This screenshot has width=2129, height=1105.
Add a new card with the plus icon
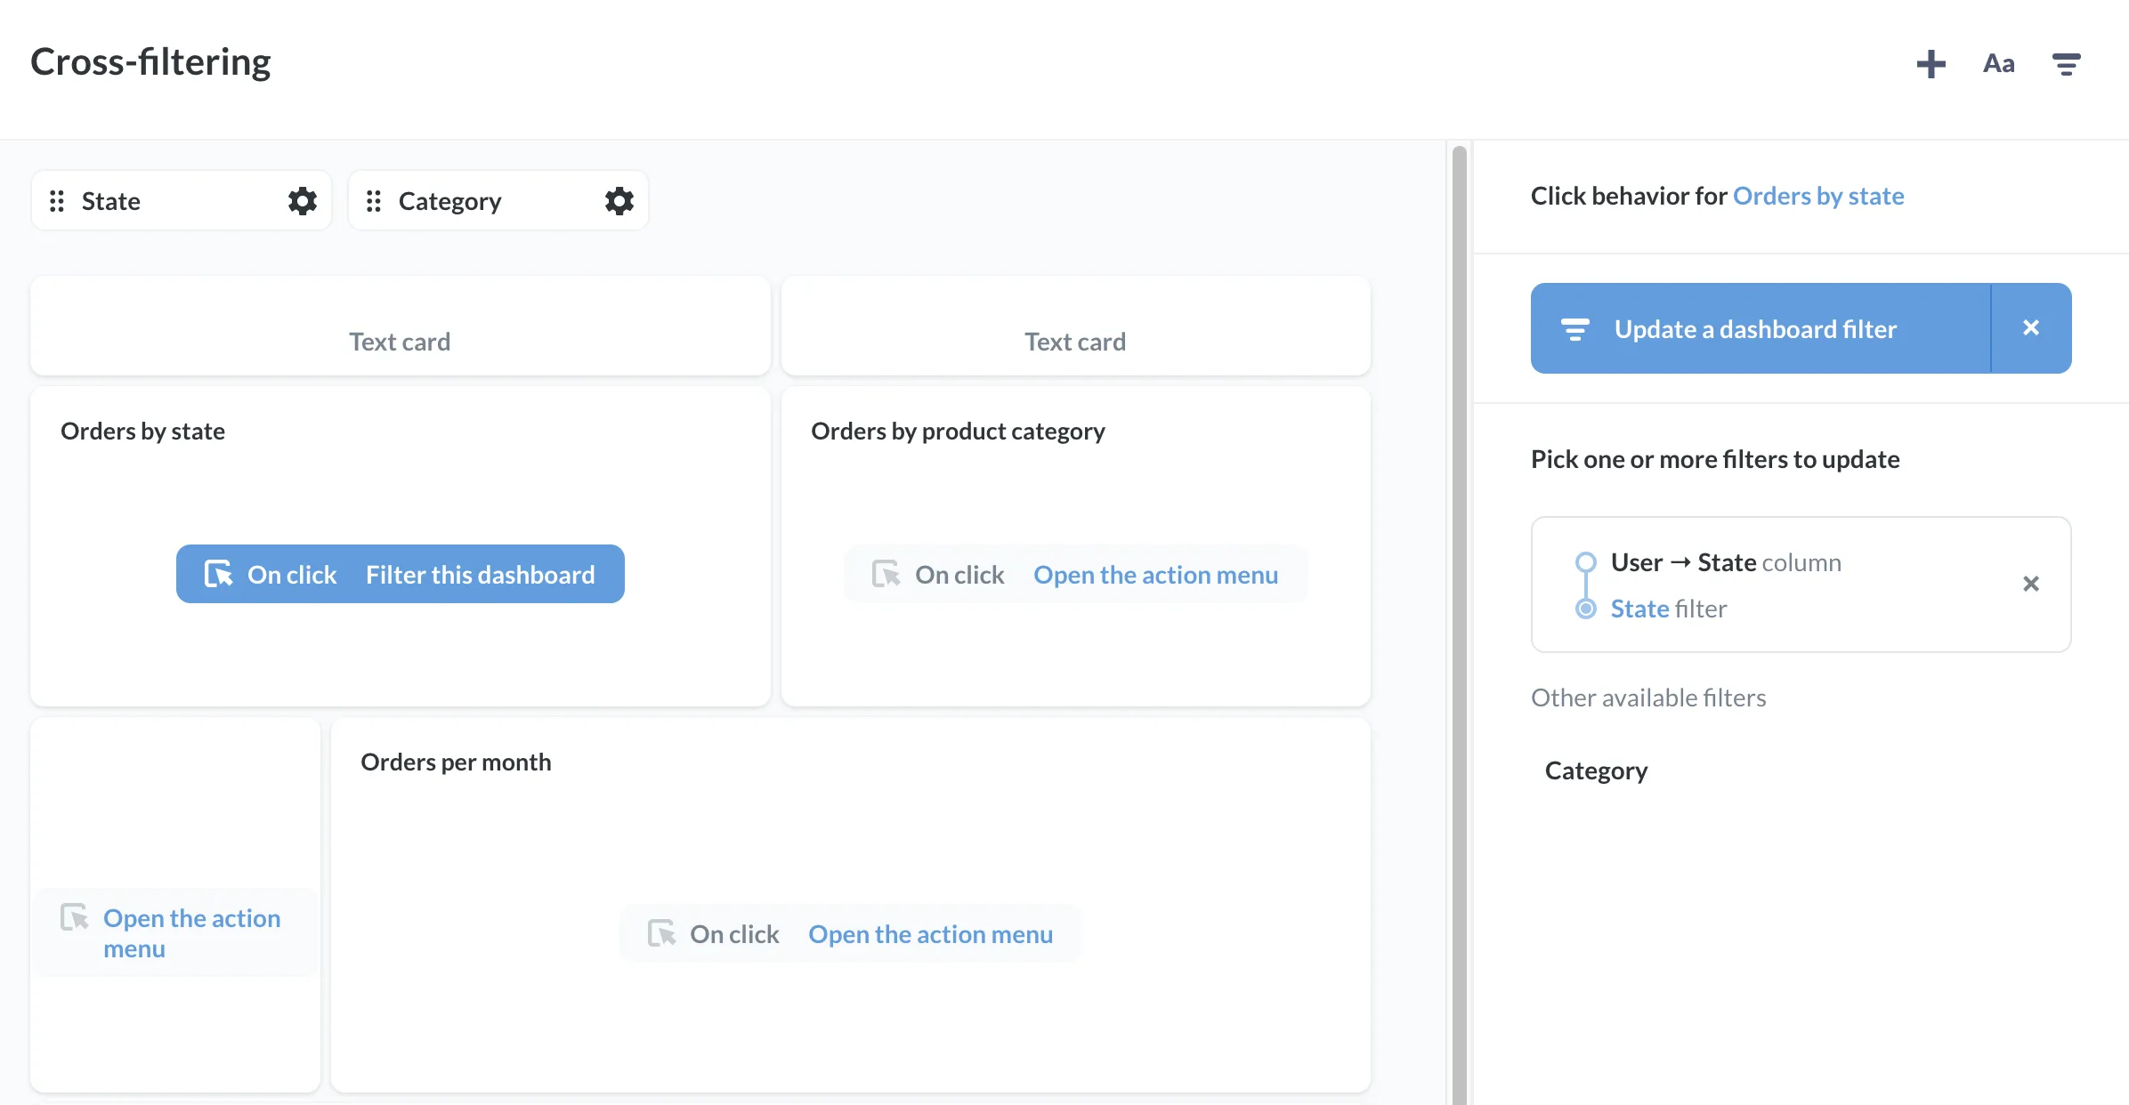click(x=1931, y=63)
